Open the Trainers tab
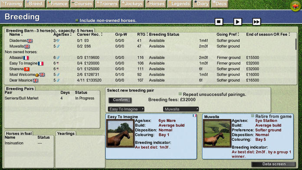The width and height of the screenshot is (302, 170). coord(107,3)
